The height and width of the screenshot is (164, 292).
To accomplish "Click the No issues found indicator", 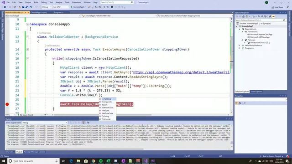I will pos(25,115).
